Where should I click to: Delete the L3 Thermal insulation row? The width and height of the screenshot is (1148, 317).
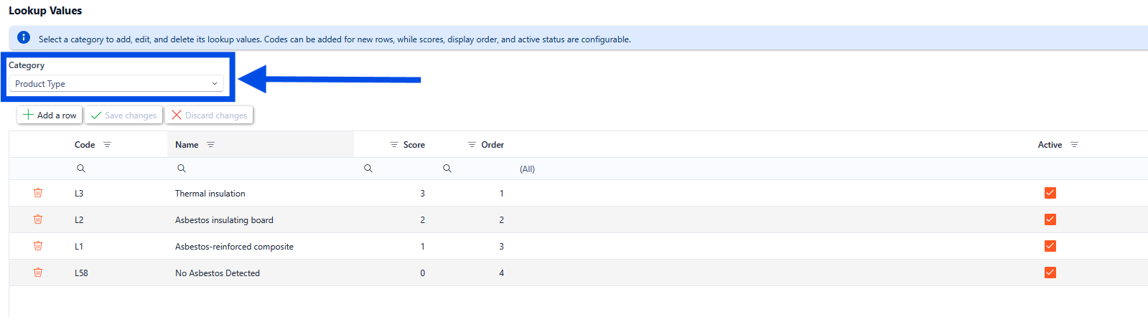coord(38,193)
